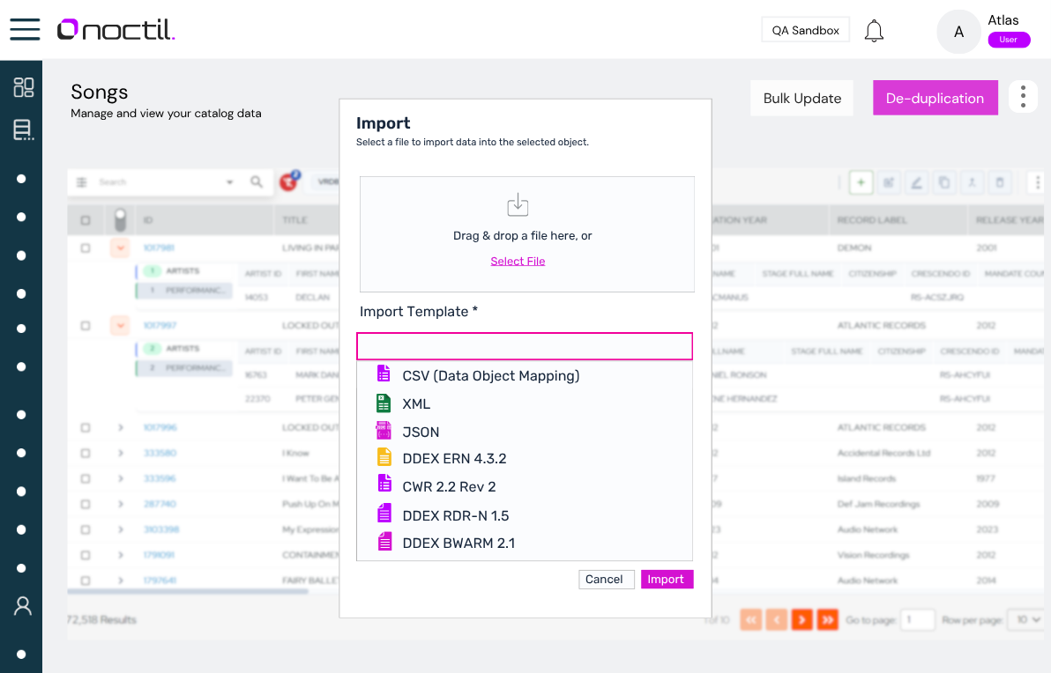Open the hamburger navigation menu

coord(25,29)
